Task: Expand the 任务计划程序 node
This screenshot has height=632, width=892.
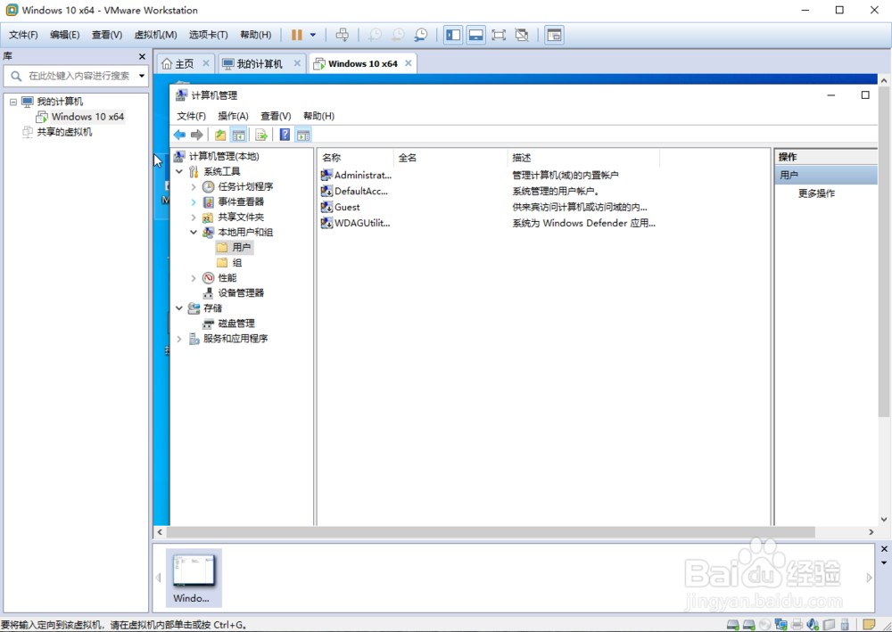Action: coord(194,186)
